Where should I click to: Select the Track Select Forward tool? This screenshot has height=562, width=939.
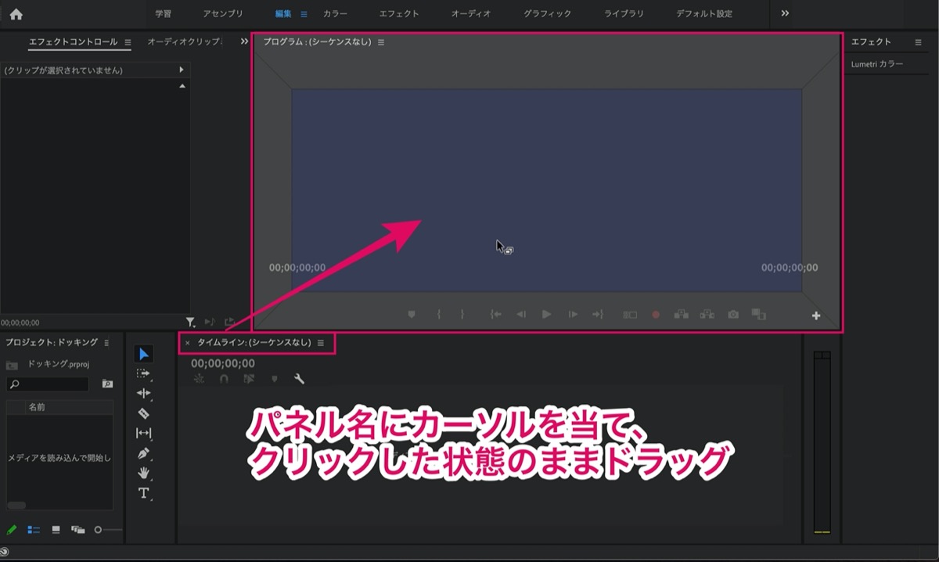tap(143, 374)
